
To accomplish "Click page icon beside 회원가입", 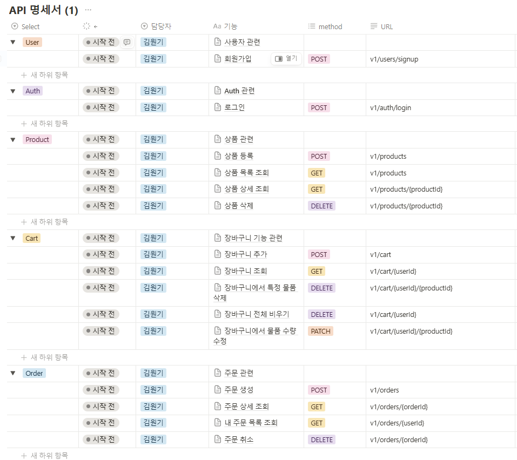I will [218, 59].
